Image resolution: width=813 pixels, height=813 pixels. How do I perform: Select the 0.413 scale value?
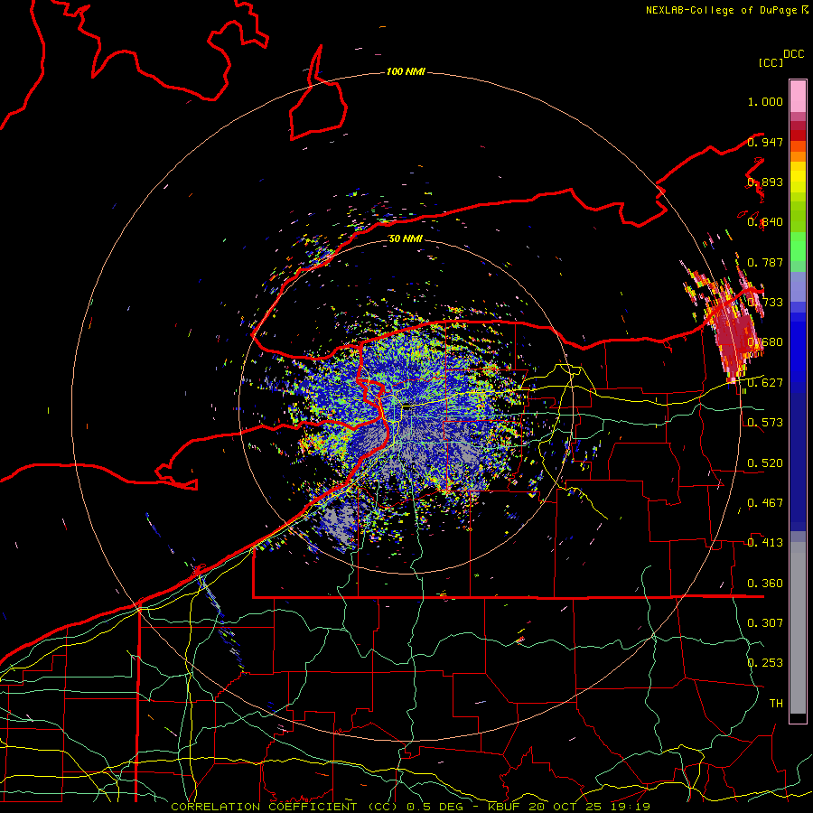(x=765, y=543)
